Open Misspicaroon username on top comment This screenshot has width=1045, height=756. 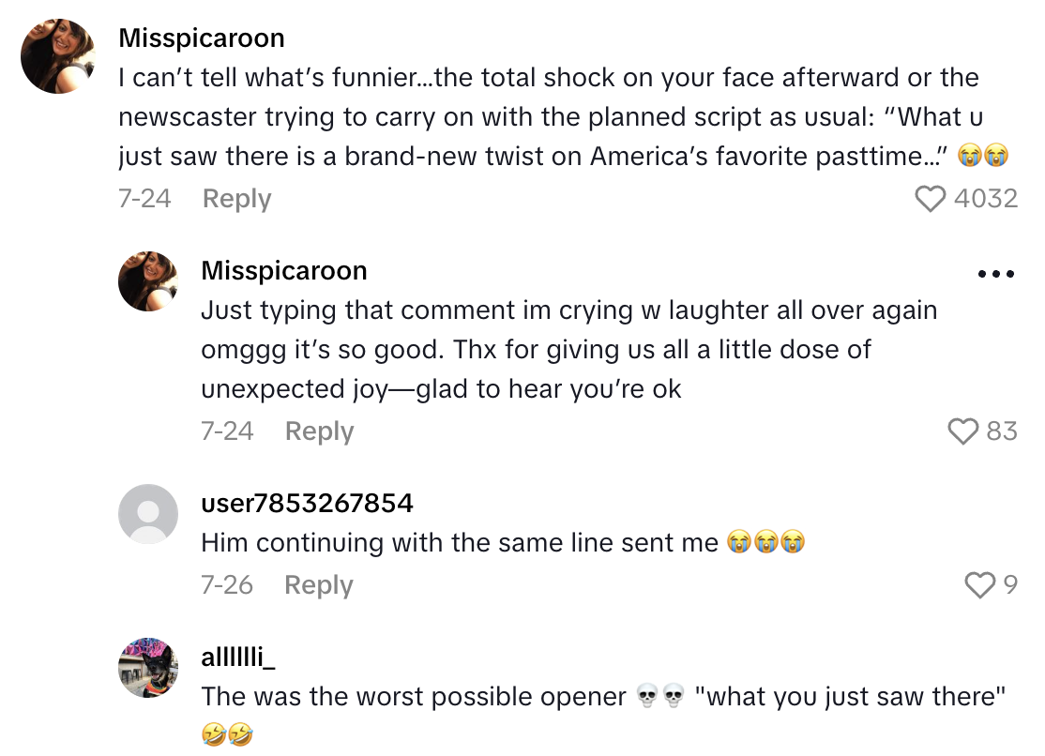point(202,38)
